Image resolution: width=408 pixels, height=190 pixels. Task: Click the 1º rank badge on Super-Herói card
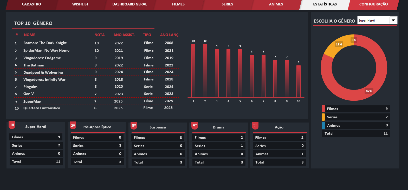(12, 125)
